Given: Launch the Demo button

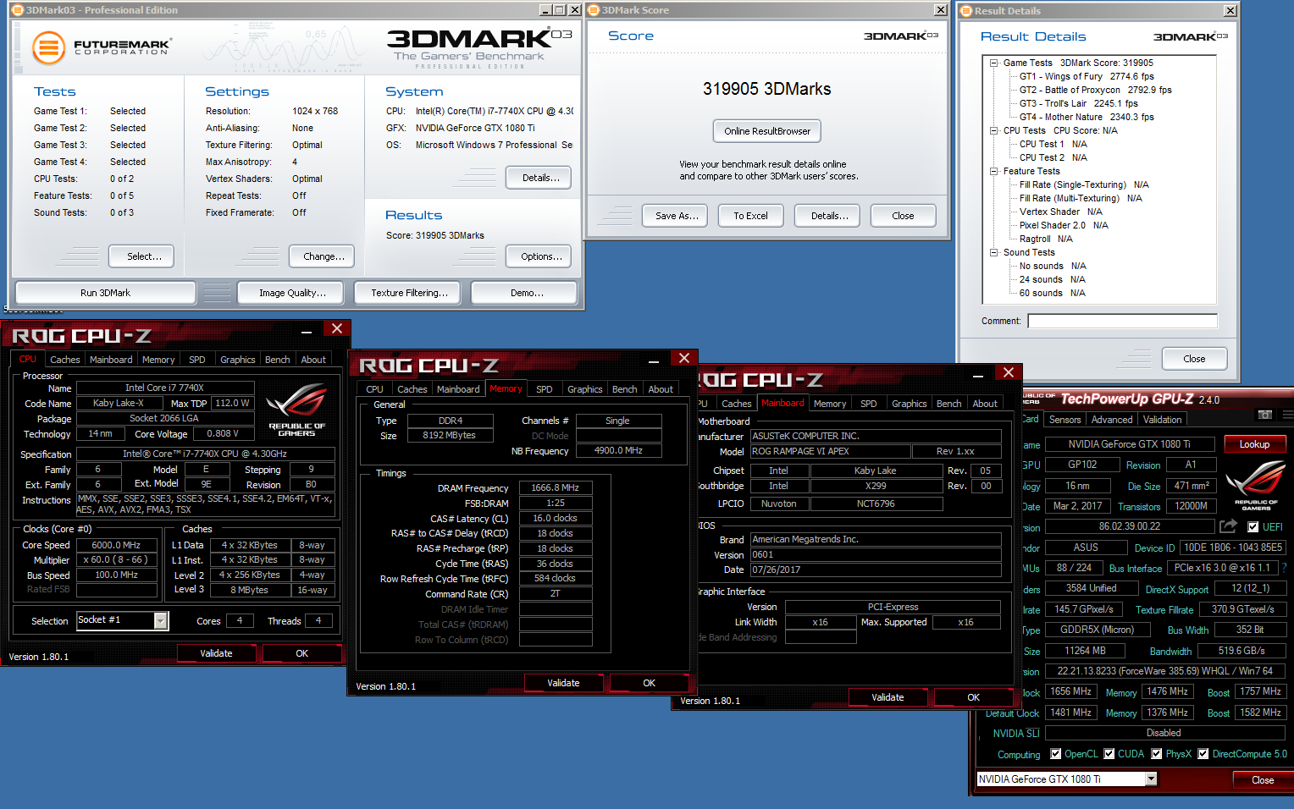Looking at the screenshot, I should [x=526, y=293].
